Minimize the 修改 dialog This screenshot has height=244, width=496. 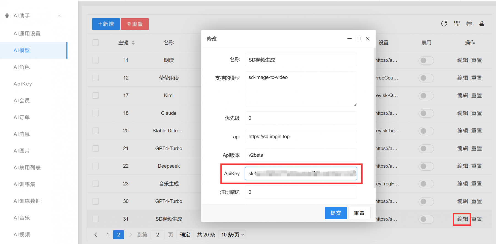[349, 39]
